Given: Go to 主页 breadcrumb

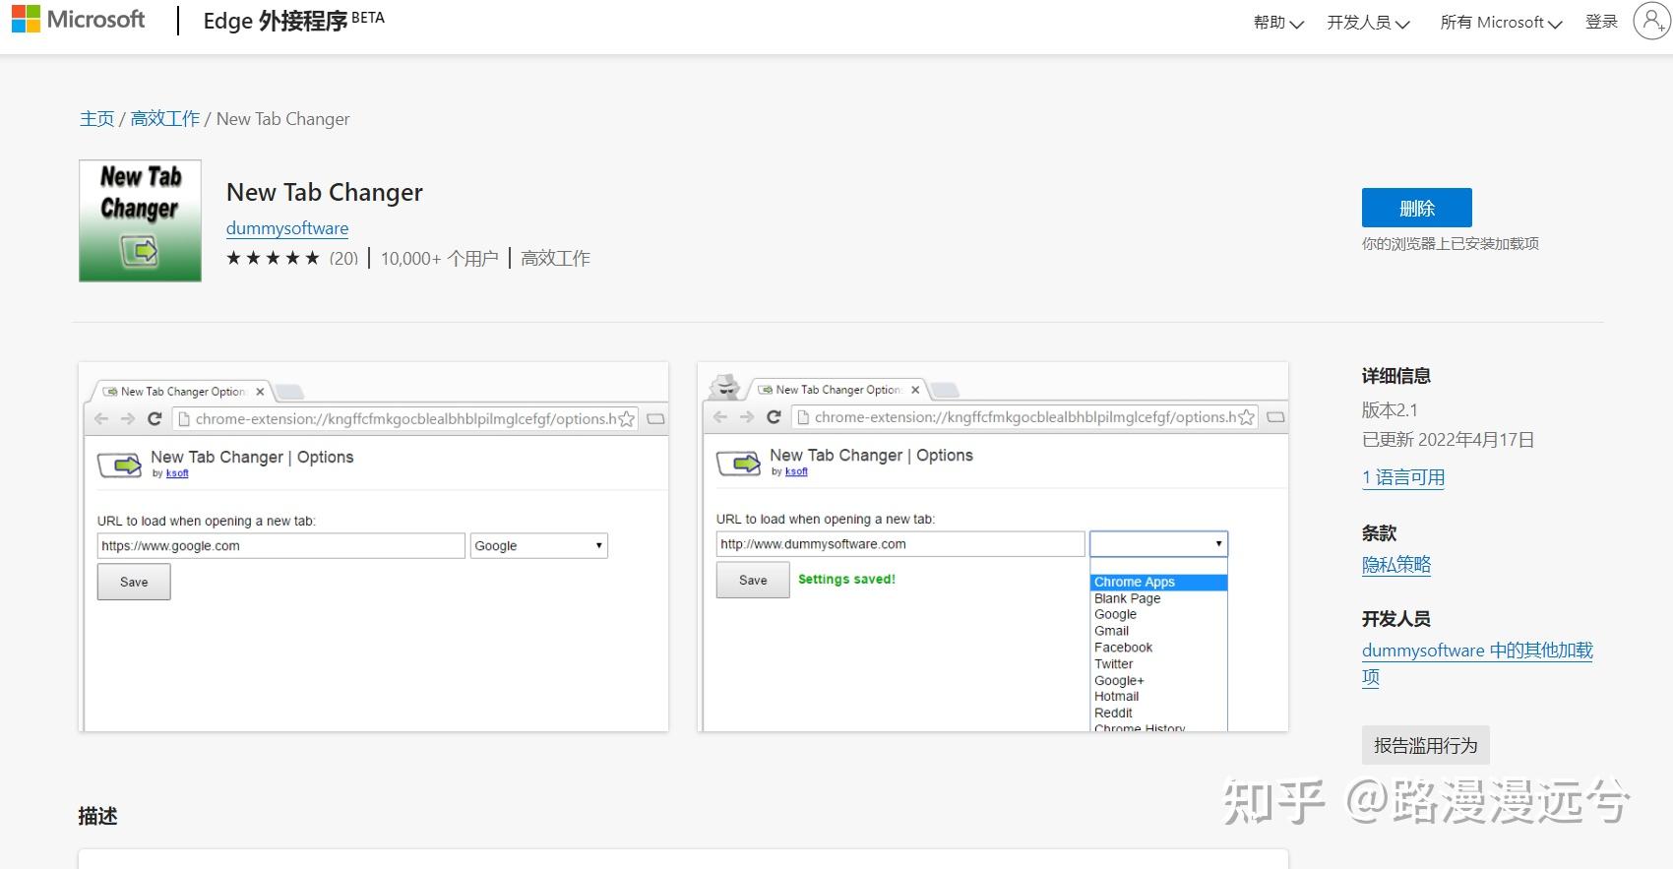Looking at the screenshot, I should (96, 119).
